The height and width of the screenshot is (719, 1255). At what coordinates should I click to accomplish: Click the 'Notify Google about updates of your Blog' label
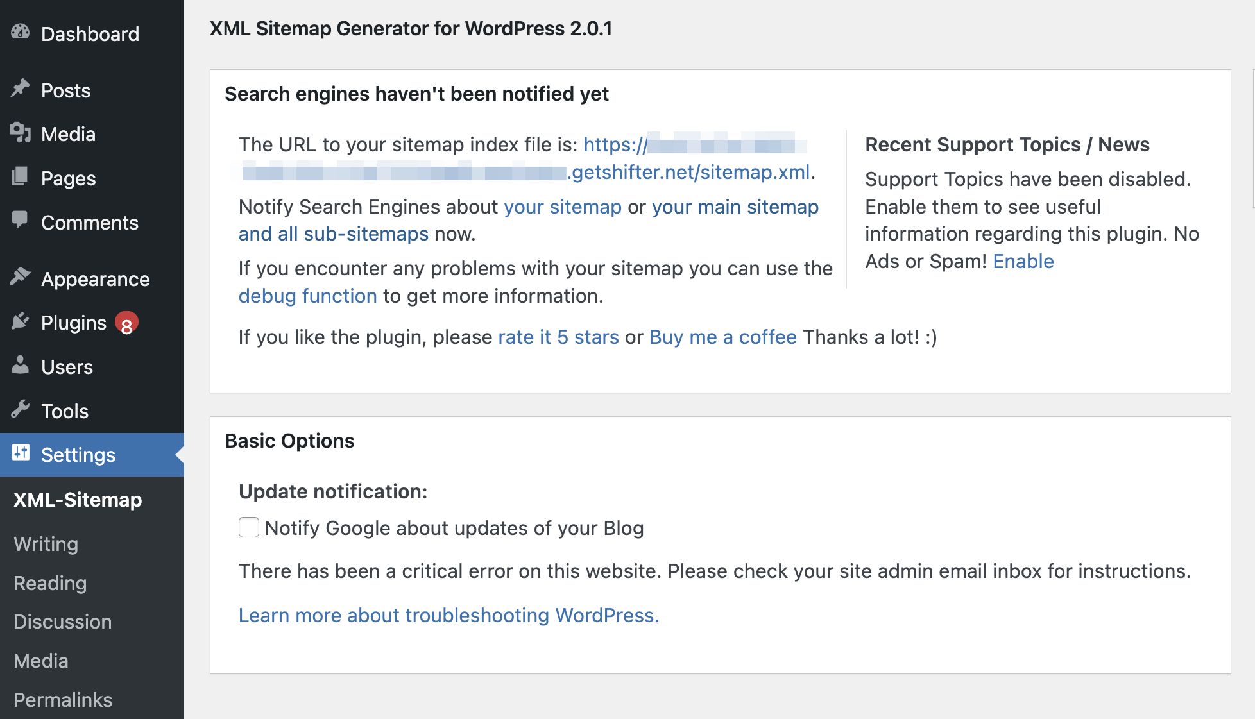pyautogui.click(x=454, y=529)
